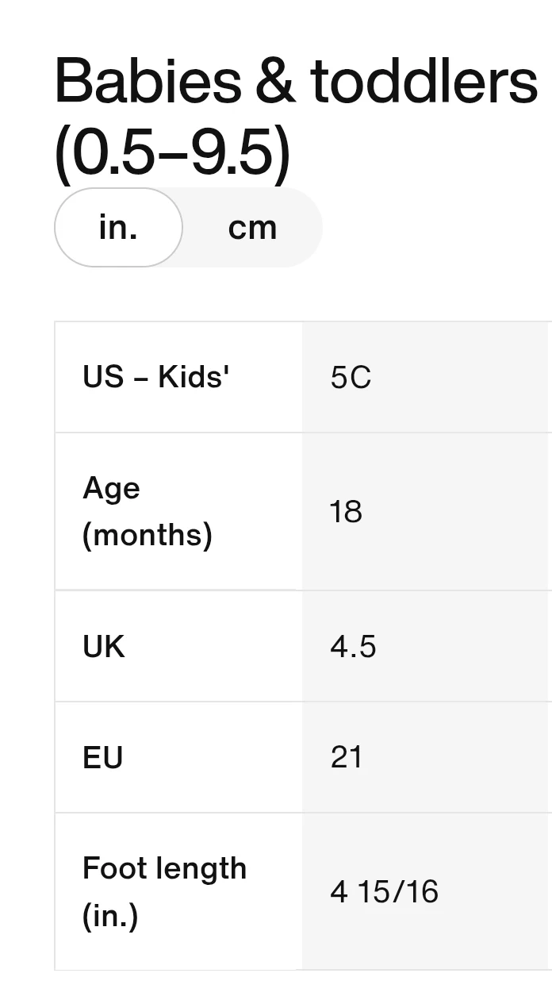Select the 18 months age value
The width and height of the screenshot is (552, 1000).
346,512
